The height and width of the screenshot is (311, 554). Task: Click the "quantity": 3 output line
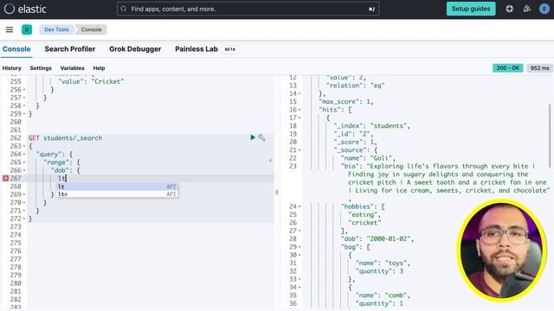379,271
